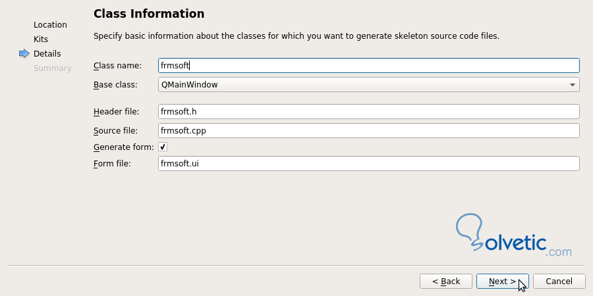Click the Solvetic logo watermark
This screenshot has height=296, width=593.
click(x=513, y=237)
